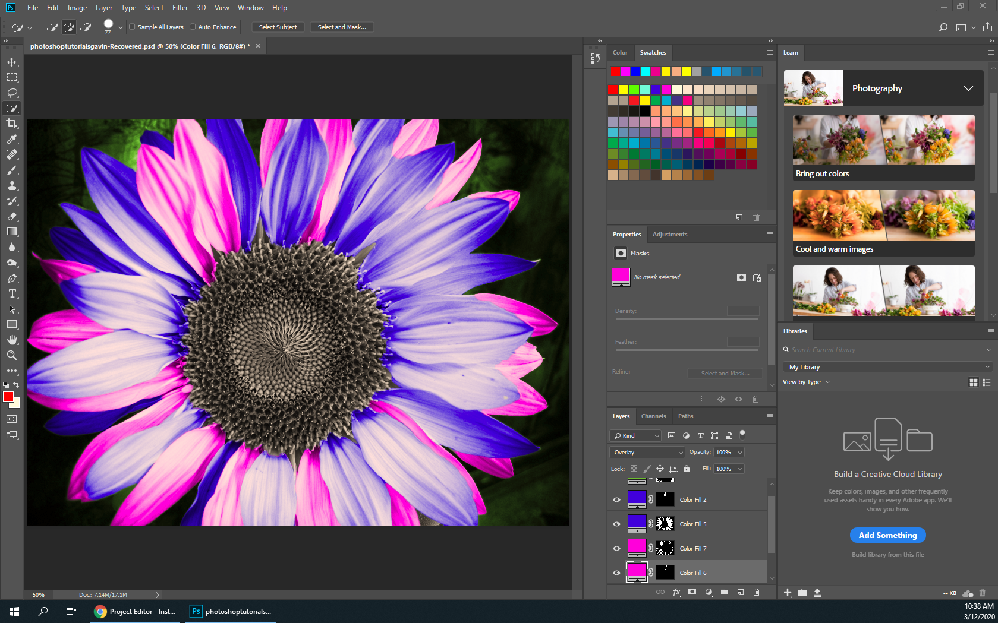
Task: Delete layer with Layers panel trash icon
Action: [x=757, y=592]
